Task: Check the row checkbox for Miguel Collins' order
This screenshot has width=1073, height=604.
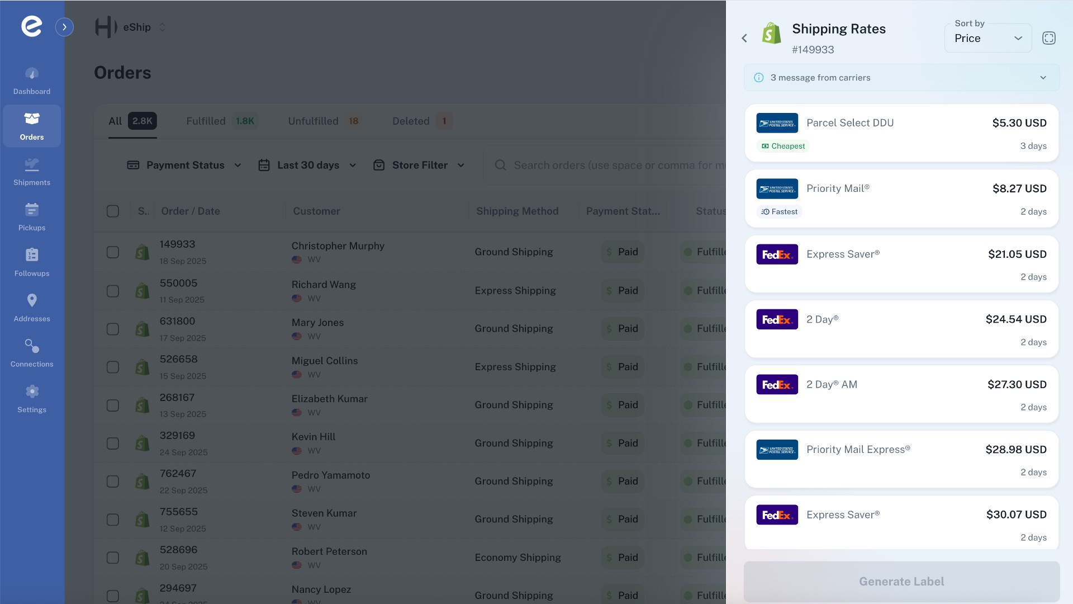Action: [x=112, y=367]
